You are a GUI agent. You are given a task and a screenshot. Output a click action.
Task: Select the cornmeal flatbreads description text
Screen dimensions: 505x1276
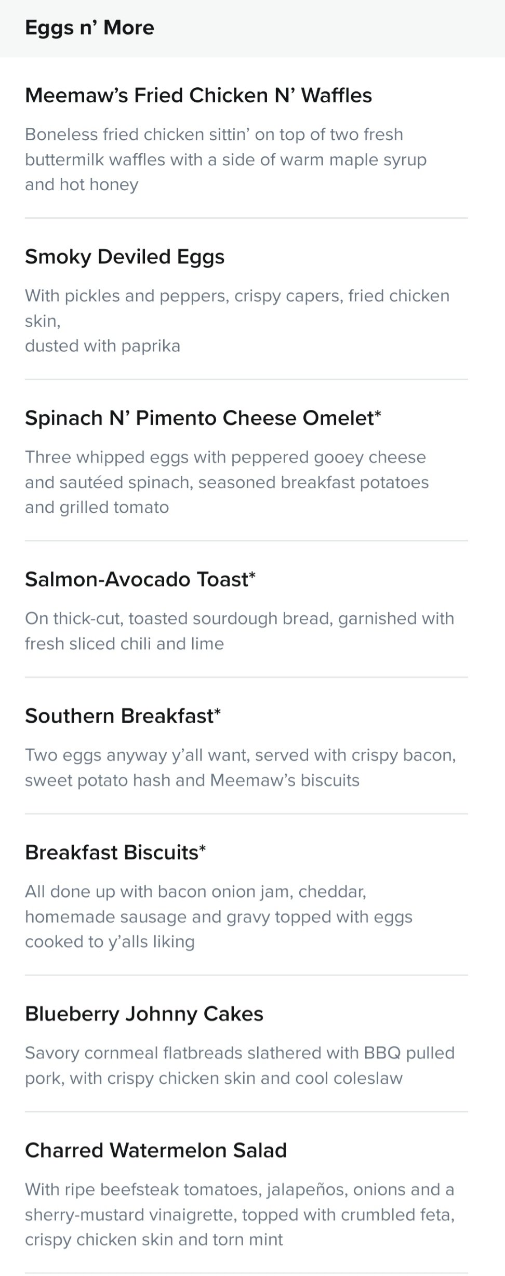[240, 1065]
